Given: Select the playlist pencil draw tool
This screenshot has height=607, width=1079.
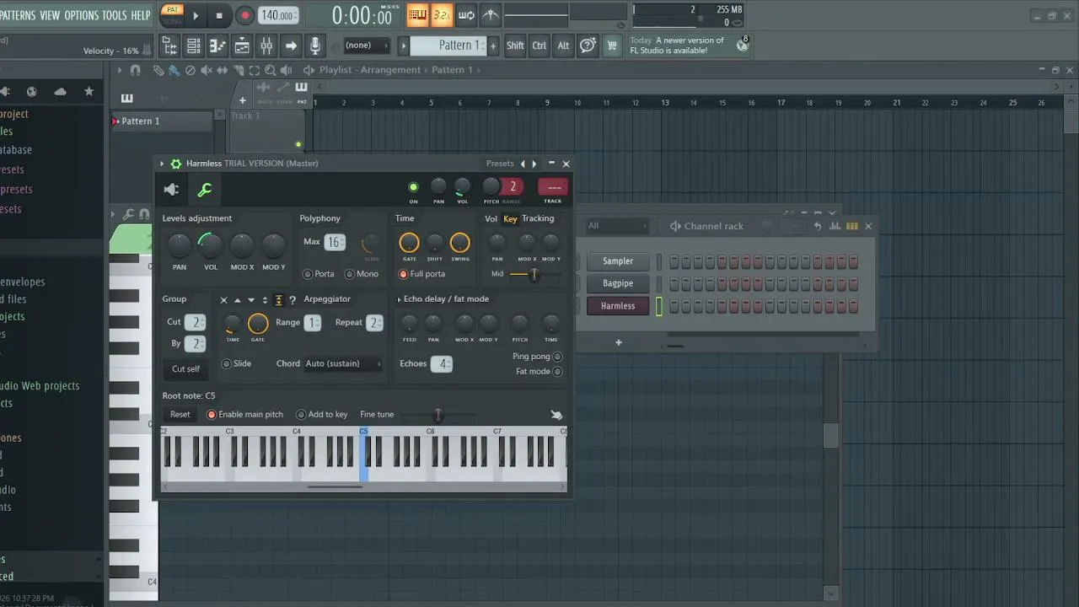Looking at the screenshot, I should (158, 70).
